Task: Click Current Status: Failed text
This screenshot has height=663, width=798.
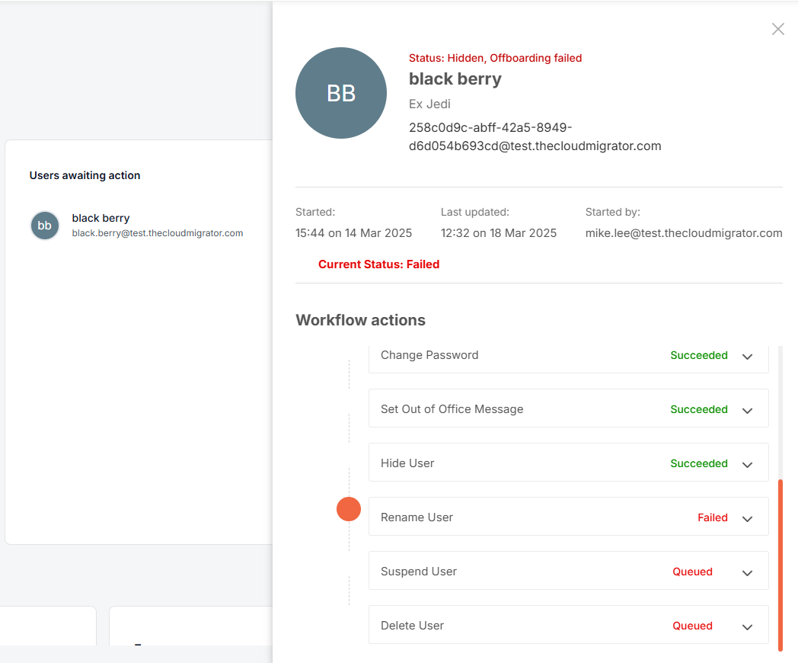Action: pyautogui.click(x=378, y=264)
